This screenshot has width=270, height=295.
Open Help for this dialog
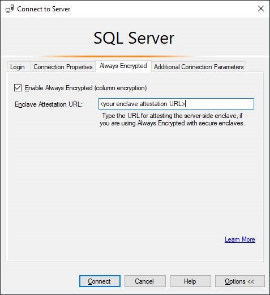(190, 281)
